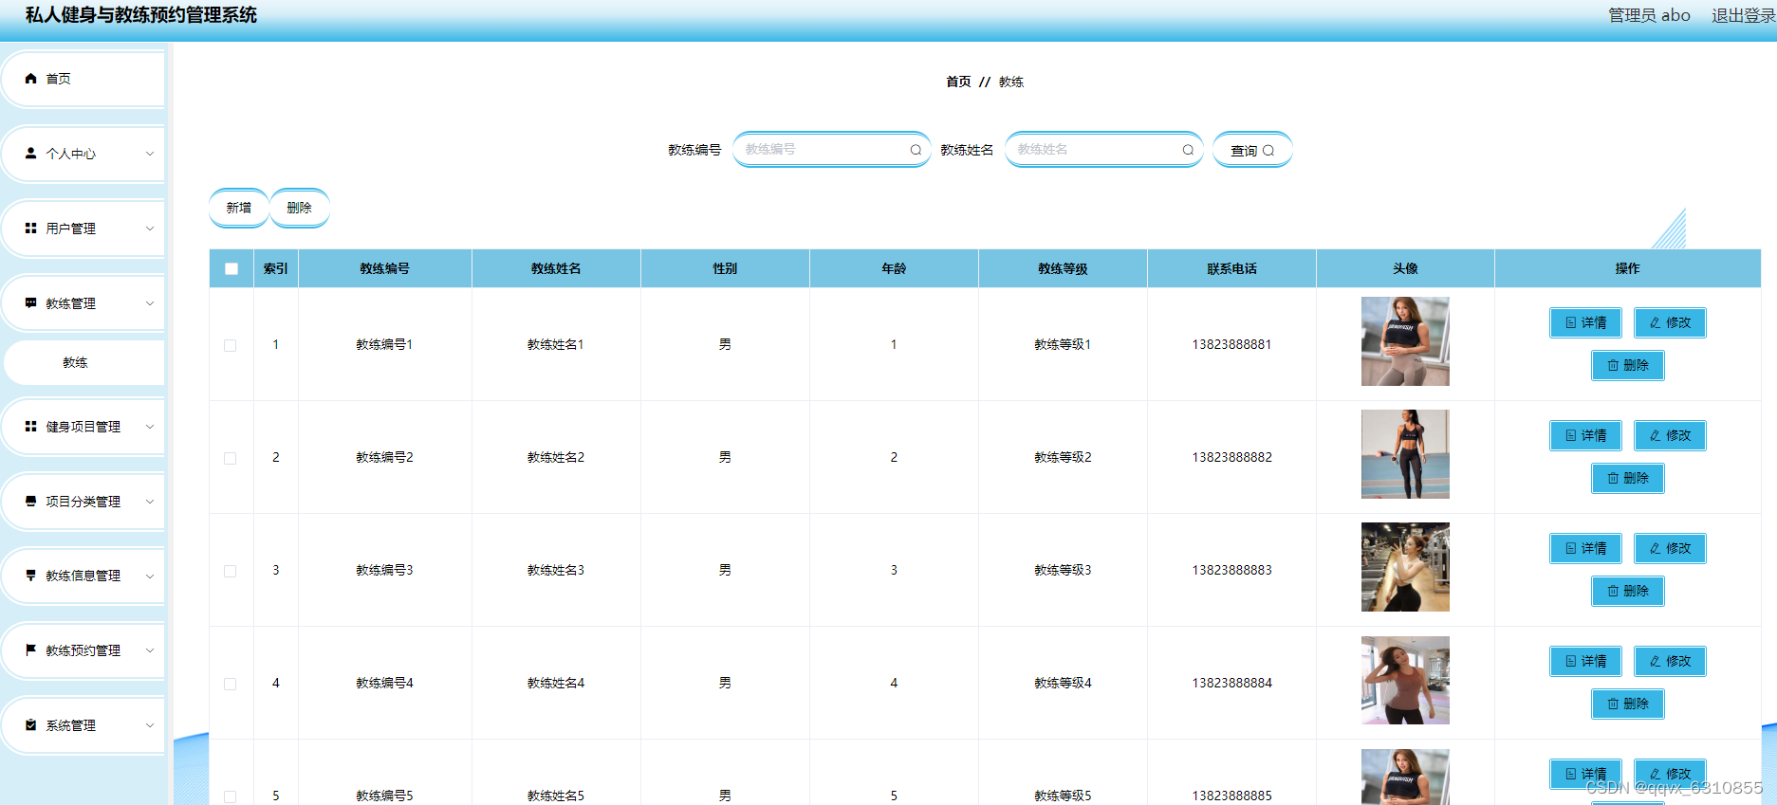Click the magnifier icon on 查询 button
This screenshot has height=805, width=1777.
pyautogui.click(x=1268, y=151)
